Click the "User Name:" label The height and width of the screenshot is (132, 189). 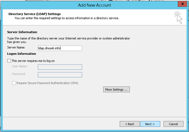coord(20,66)
